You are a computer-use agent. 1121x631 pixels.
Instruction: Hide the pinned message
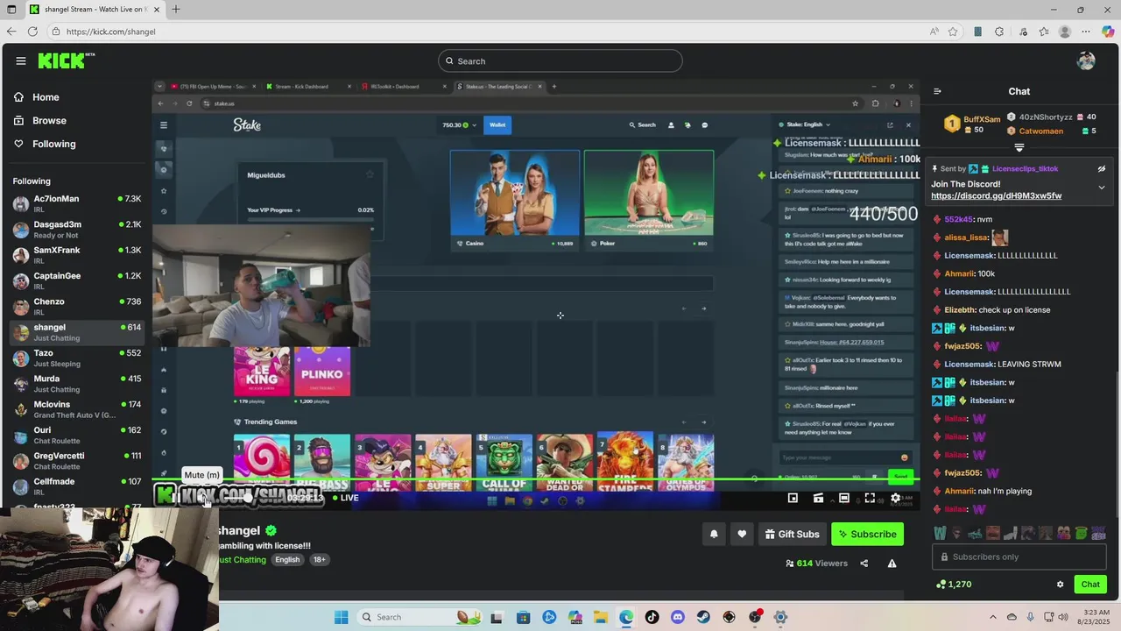tap(1102, 168)
